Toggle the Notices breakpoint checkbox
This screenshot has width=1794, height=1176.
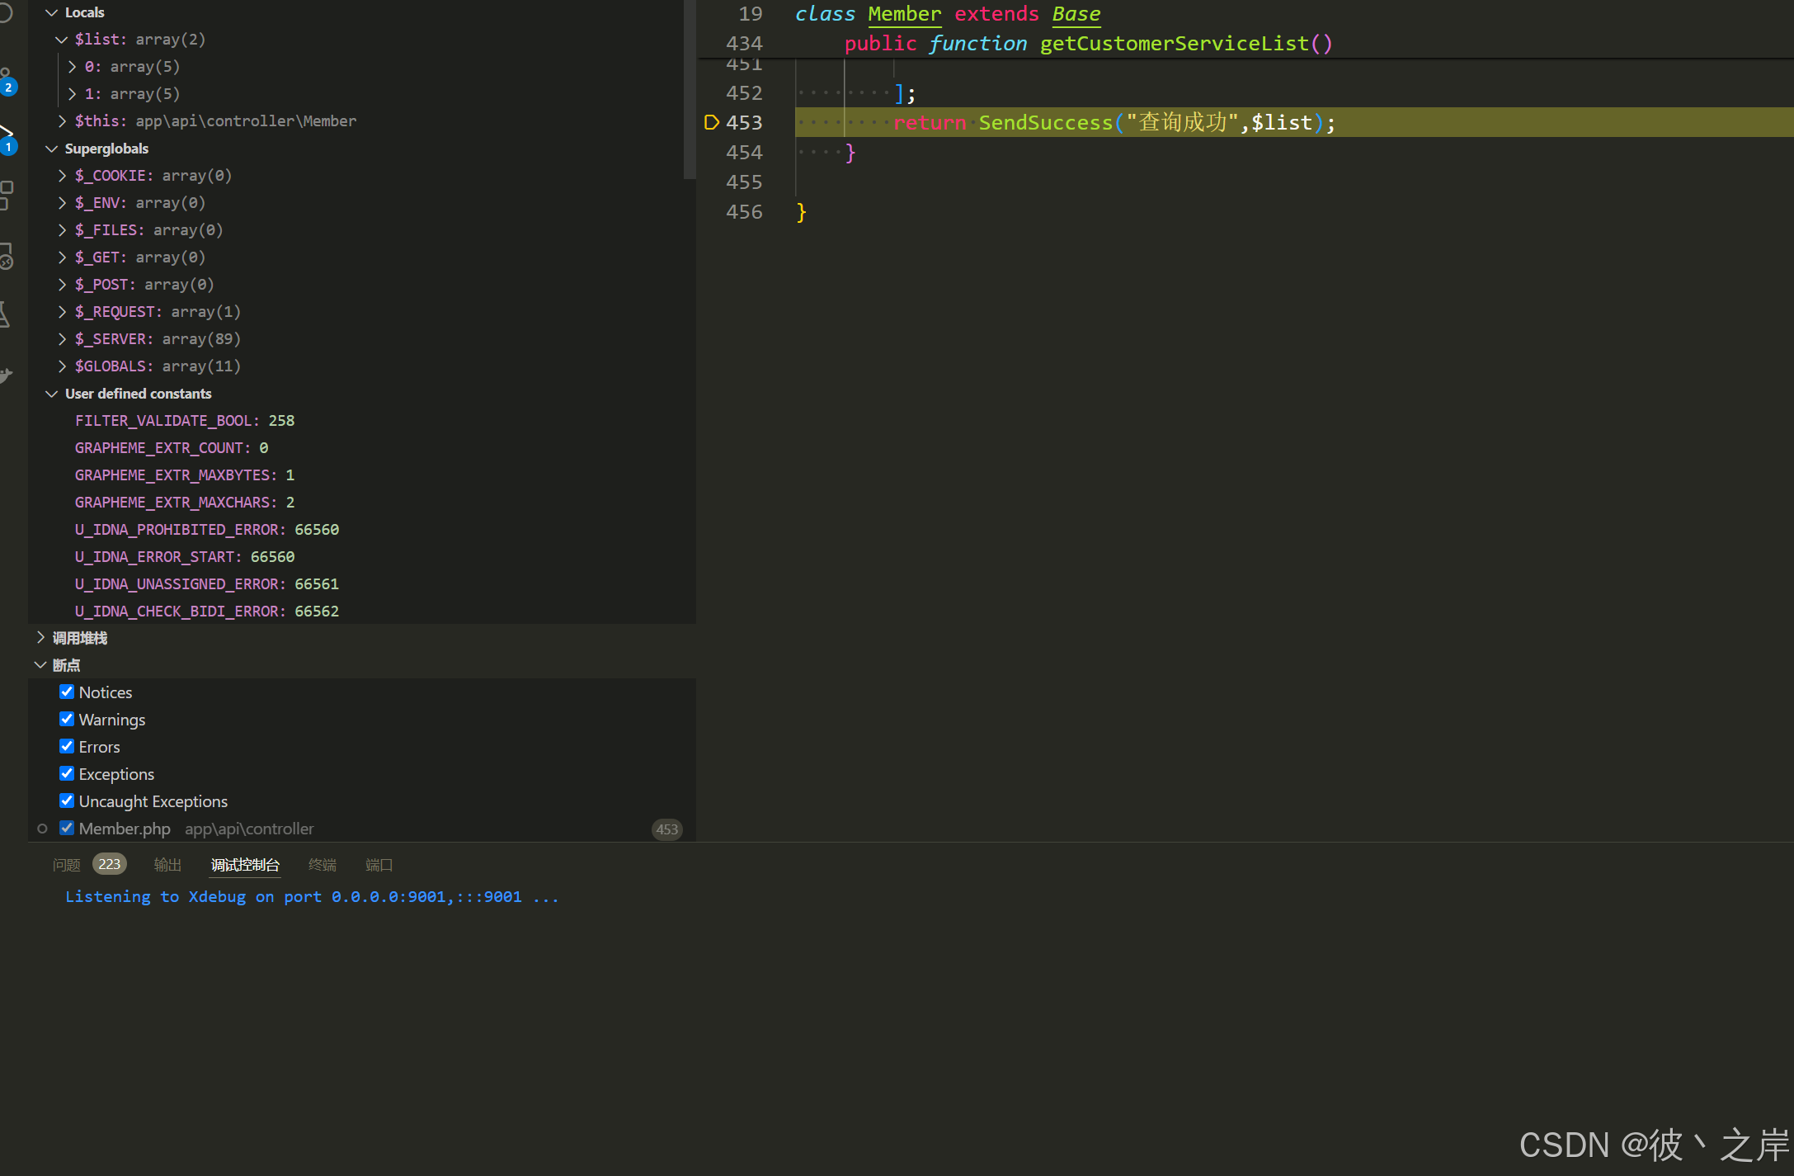[x=67, y=692]
